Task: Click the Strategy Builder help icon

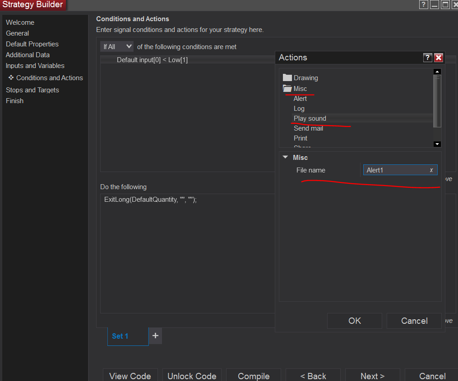Action: click(423, 5)
